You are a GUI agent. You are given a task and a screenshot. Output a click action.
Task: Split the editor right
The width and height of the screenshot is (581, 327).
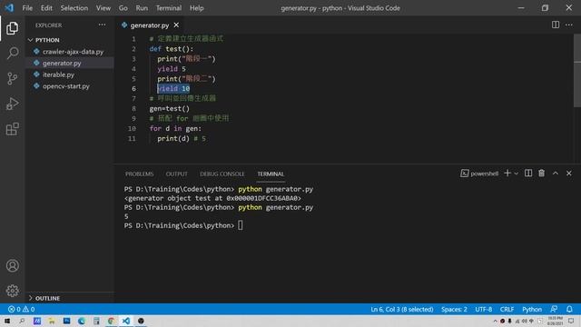point(555,25)
